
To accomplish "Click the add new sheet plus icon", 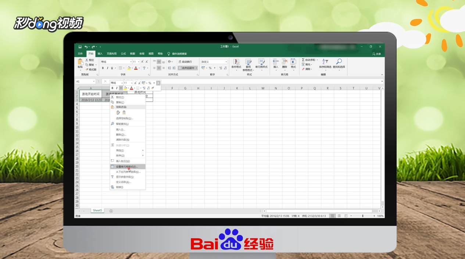I will pos(111,211).
